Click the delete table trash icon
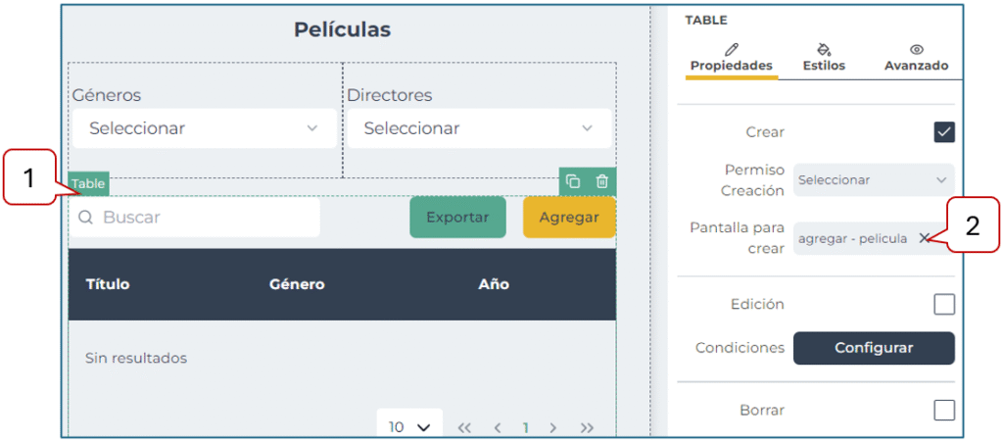 tap(602, 181)
